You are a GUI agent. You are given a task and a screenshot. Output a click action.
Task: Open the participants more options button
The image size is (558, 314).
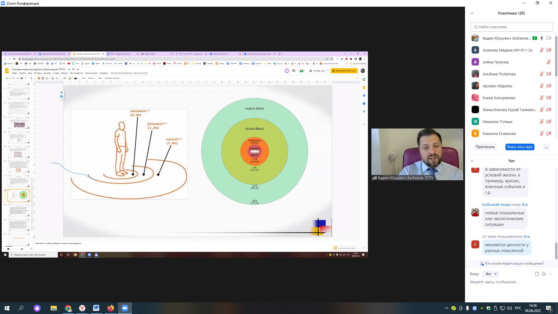[x=546, y=147]
